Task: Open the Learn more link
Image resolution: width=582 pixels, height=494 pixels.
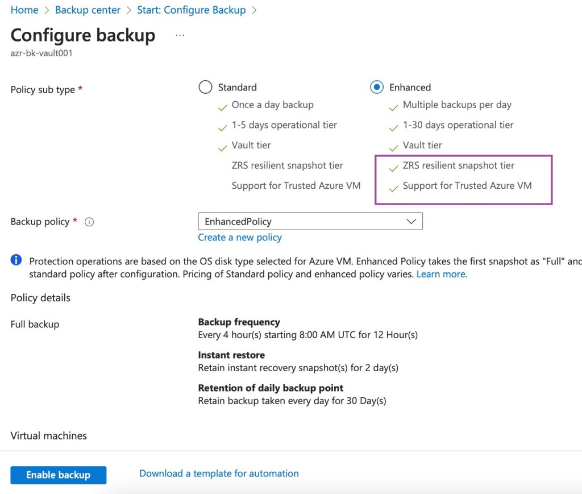Action: (442, 274)
